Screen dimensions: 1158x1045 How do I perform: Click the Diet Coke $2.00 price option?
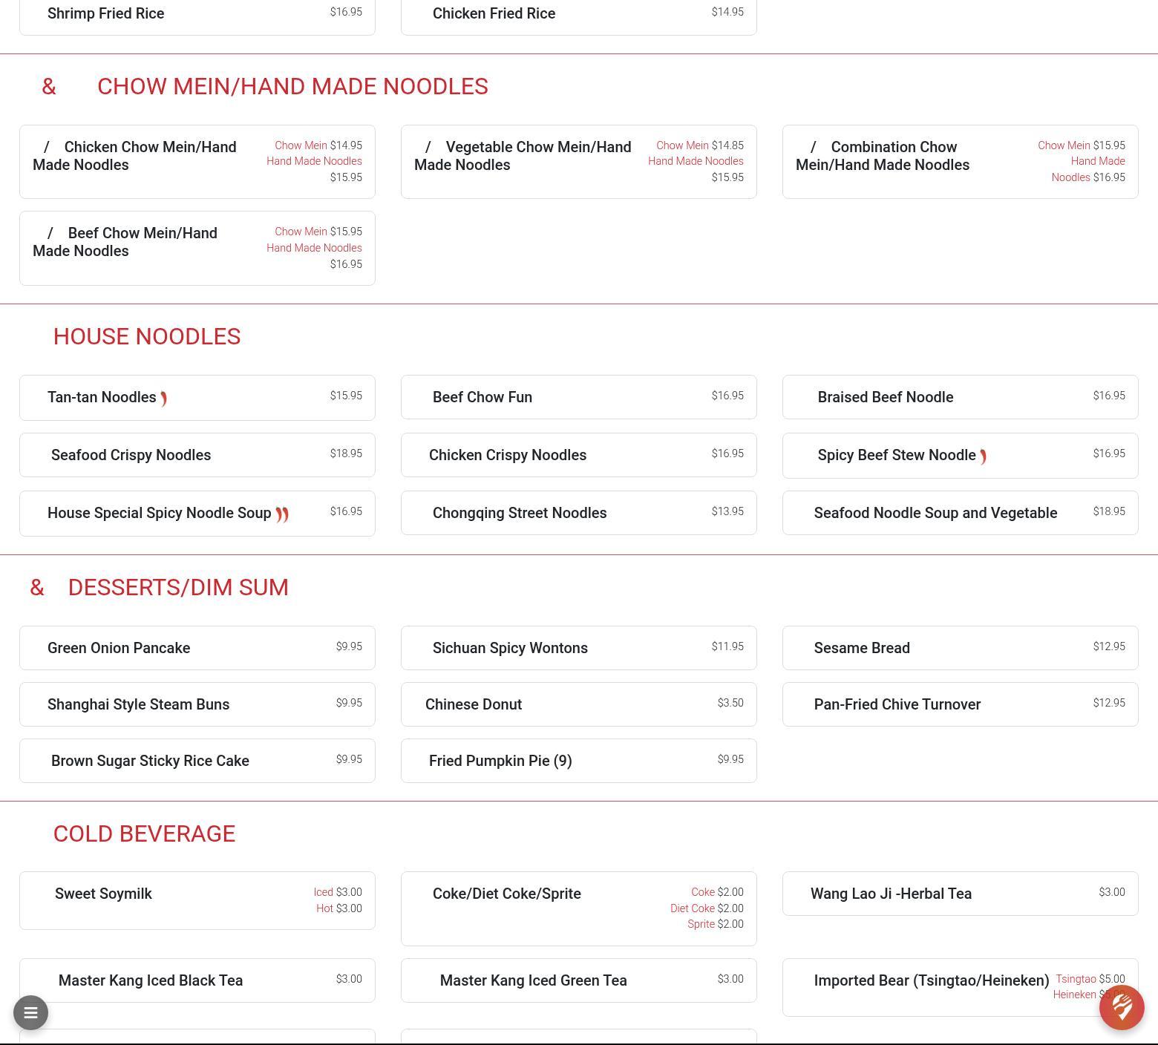click(707, 908)
